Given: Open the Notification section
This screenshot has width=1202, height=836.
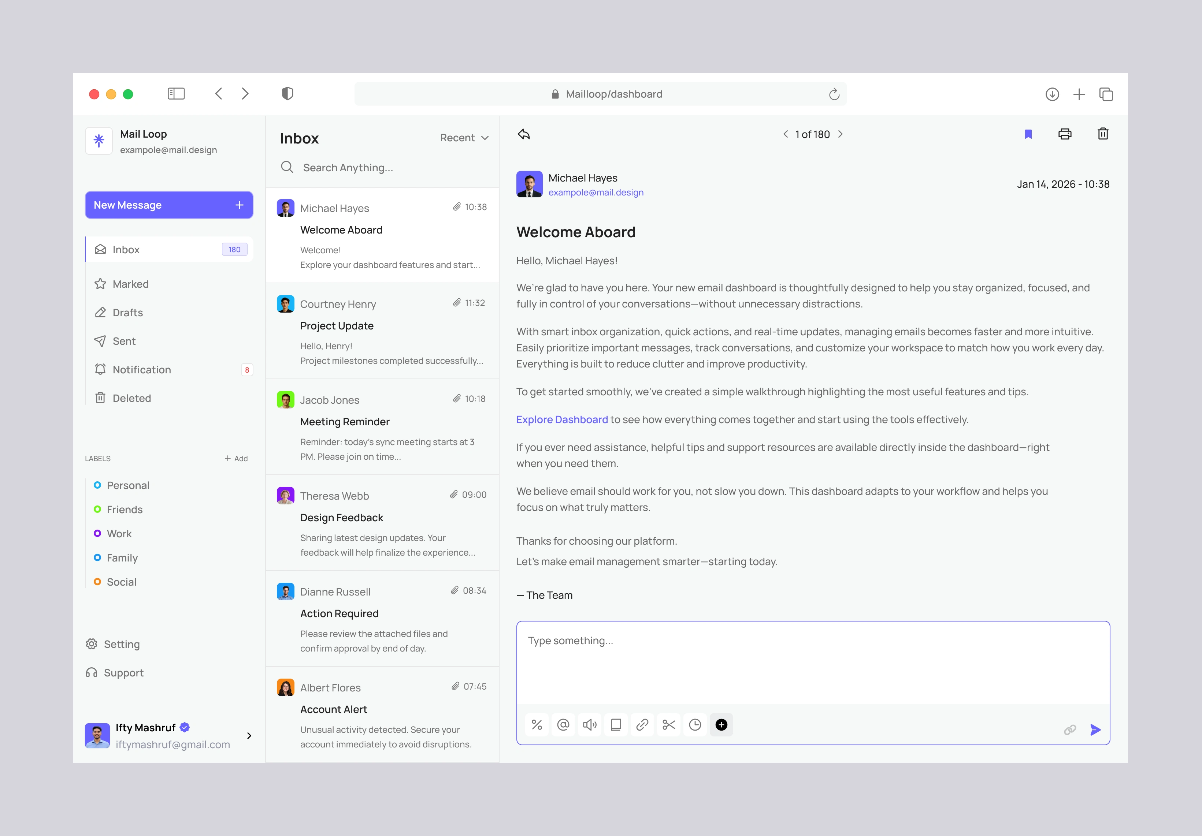Looking at the screenshot, I should pos(141,369).
